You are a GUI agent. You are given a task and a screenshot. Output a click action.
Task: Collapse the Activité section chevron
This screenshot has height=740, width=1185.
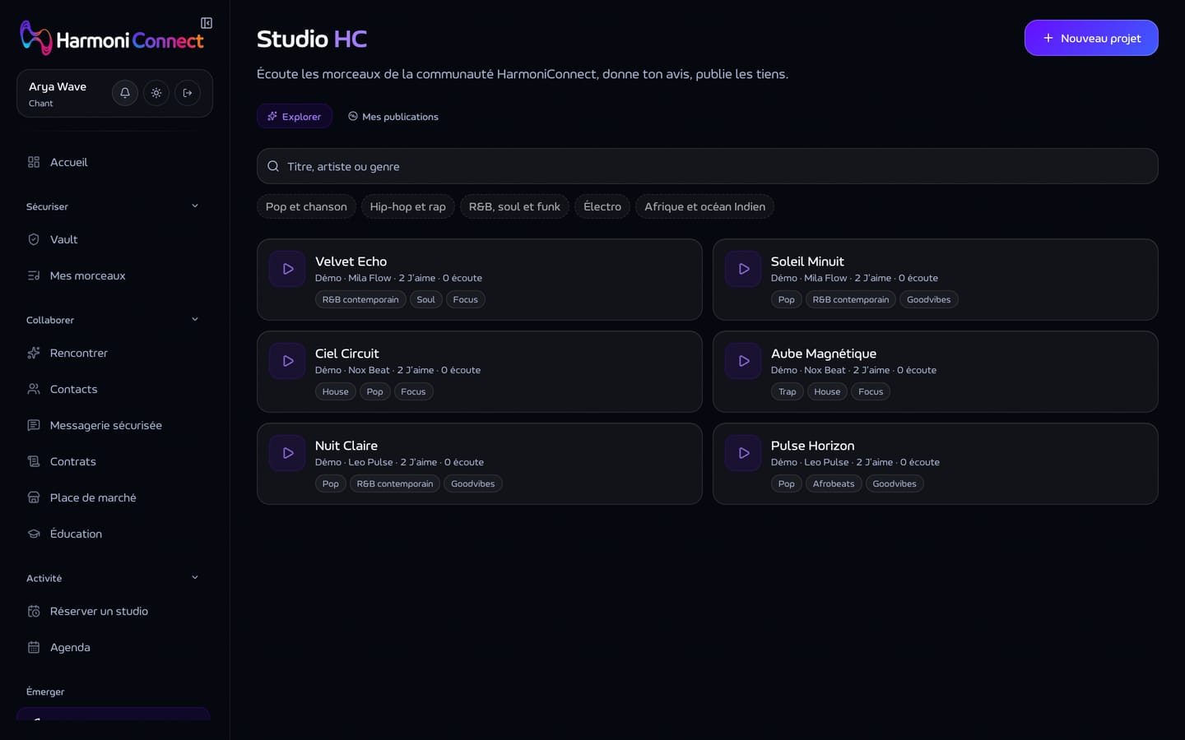[x=195, y=577]
